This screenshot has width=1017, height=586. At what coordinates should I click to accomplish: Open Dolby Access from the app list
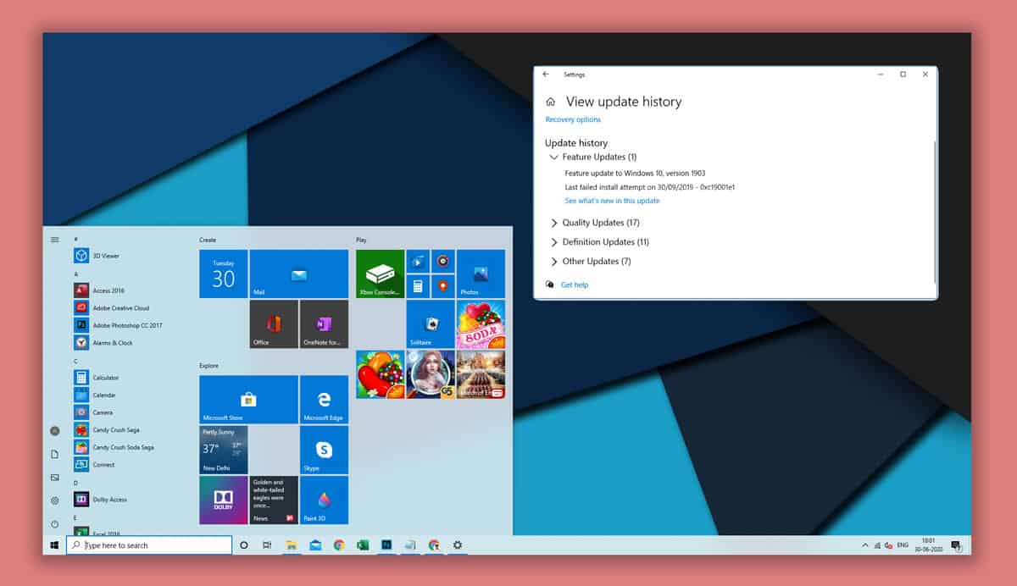click(102, 500)
